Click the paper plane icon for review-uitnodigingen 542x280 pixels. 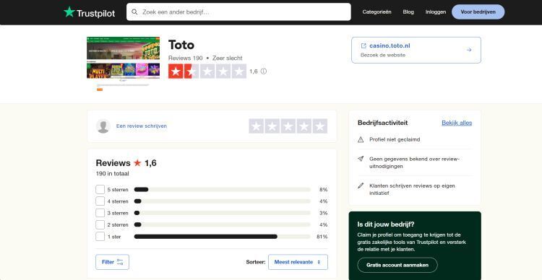361,159
